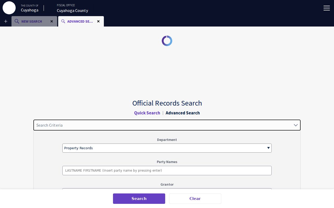
Task: Open the hamburger menu icon
Action: [327, 8]
